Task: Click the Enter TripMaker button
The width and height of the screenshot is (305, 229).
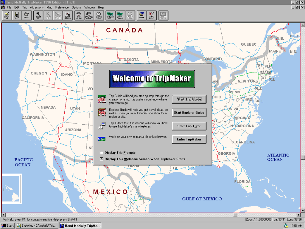Action: [x=189, y=139]
